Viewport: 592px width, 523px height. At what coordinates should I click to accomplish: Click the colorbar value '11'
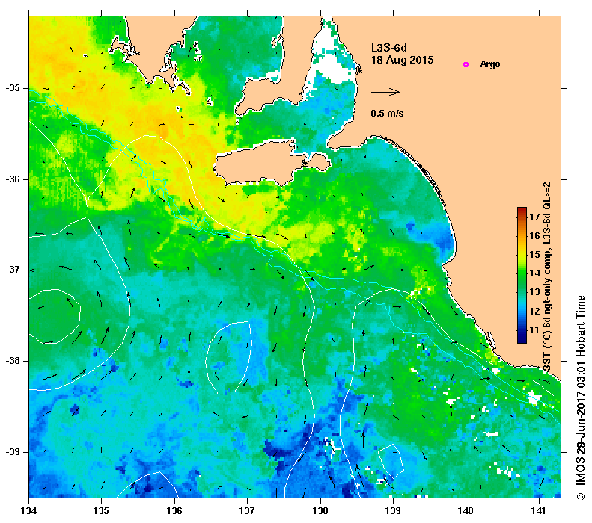tap(534, 330)
